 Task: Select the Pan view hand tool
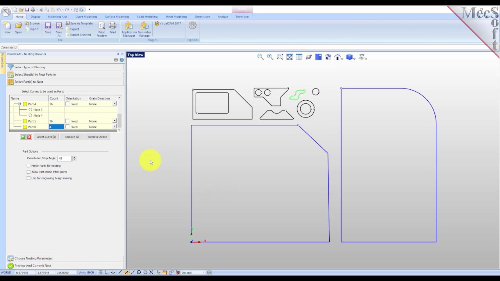(299, 57)
